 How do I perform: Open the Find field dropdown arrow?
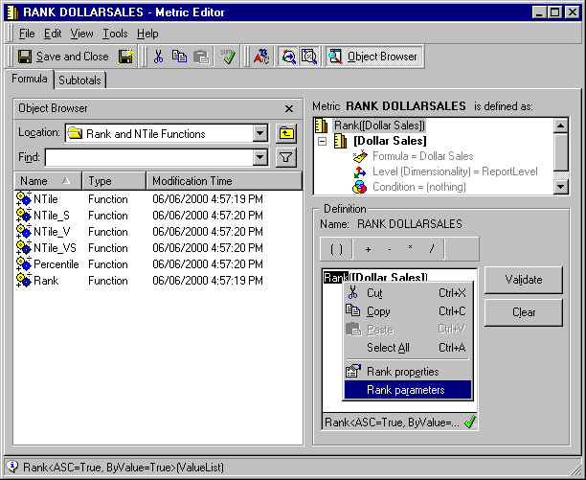click(259, 157)
